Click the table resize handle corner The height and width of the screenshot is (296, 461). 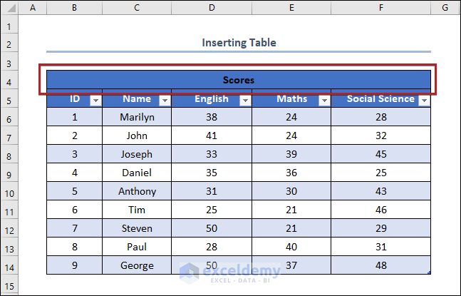click(x=430, y=272)
